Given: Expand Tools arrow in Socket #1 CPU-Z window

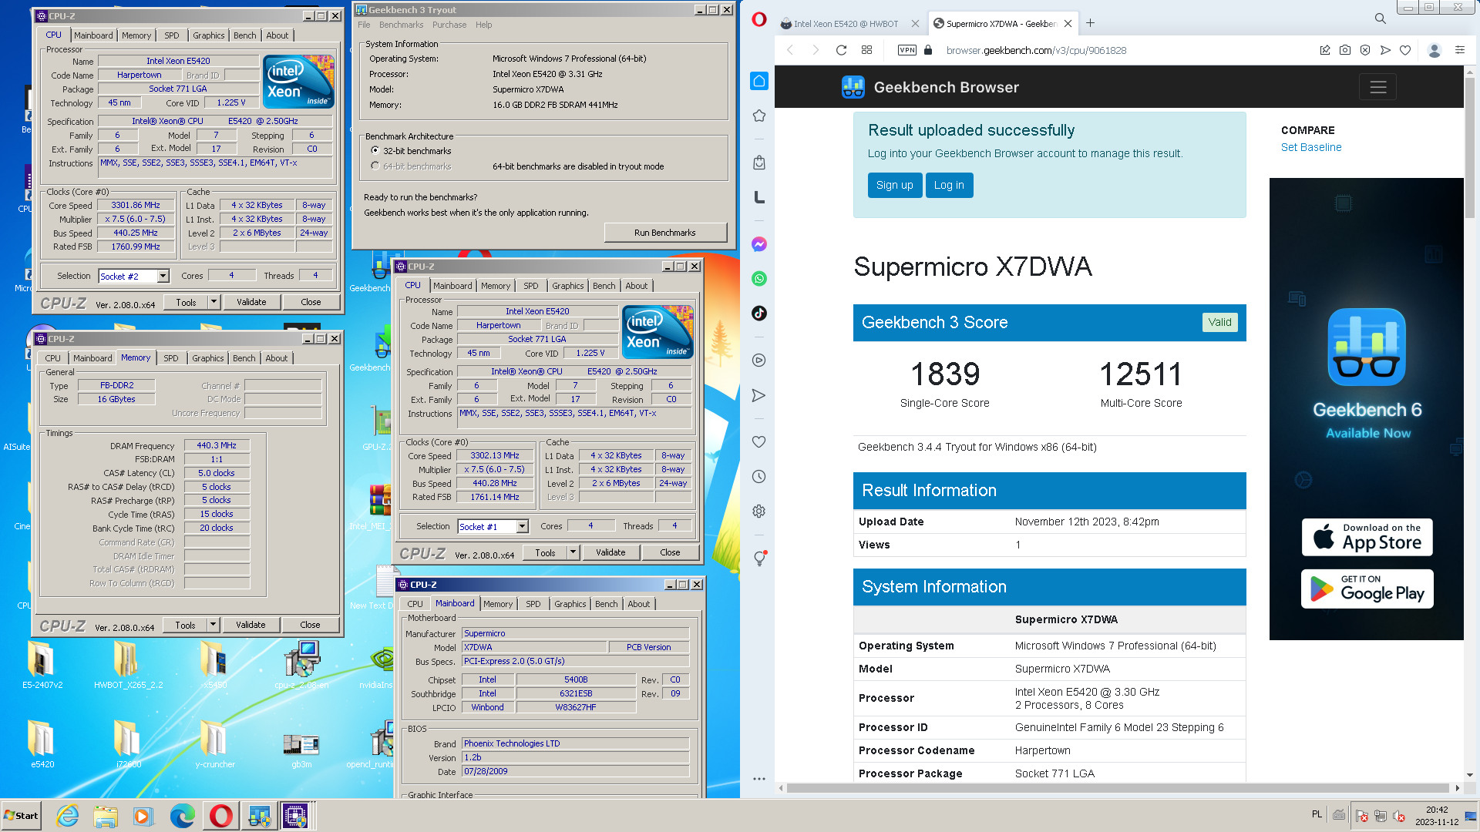Looking at the screenshot, I should point(573,552).
